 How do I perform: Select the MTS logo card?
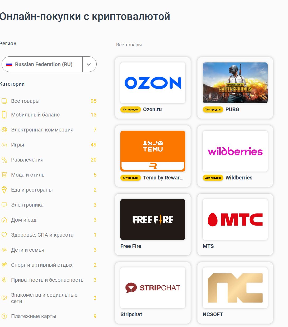235,219
